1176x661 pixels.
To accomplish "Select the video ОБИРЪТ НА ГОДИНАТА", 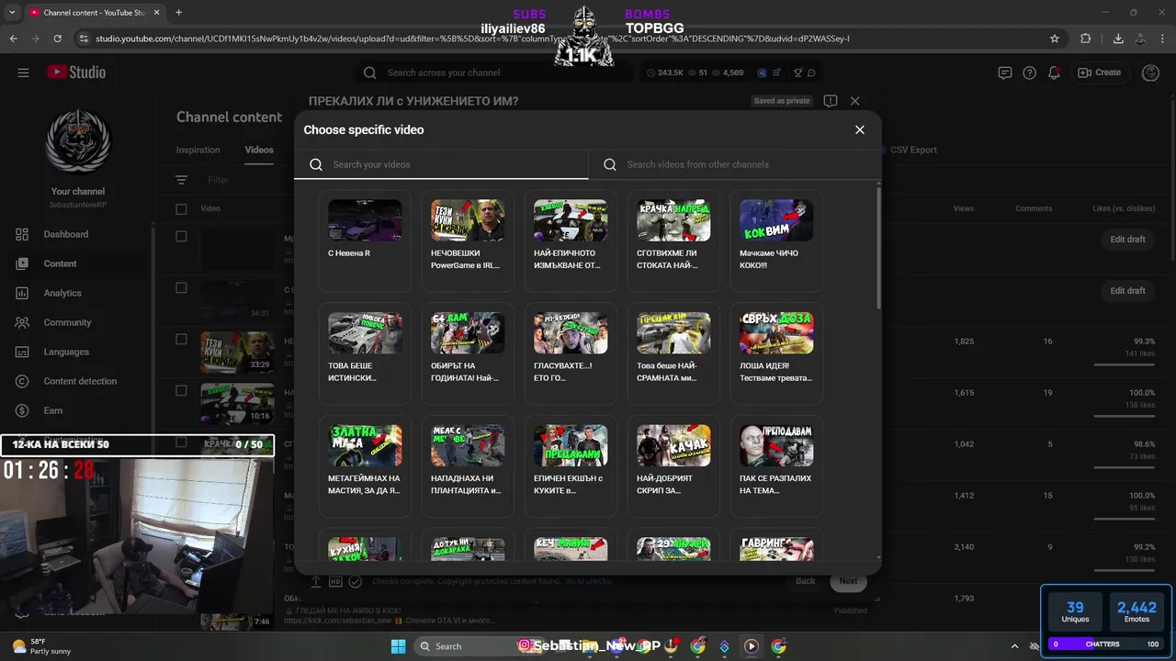I will (x=468, y=353).
